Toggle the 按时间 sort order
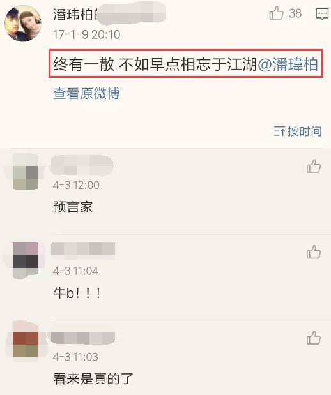 click(x=298, y=131)
